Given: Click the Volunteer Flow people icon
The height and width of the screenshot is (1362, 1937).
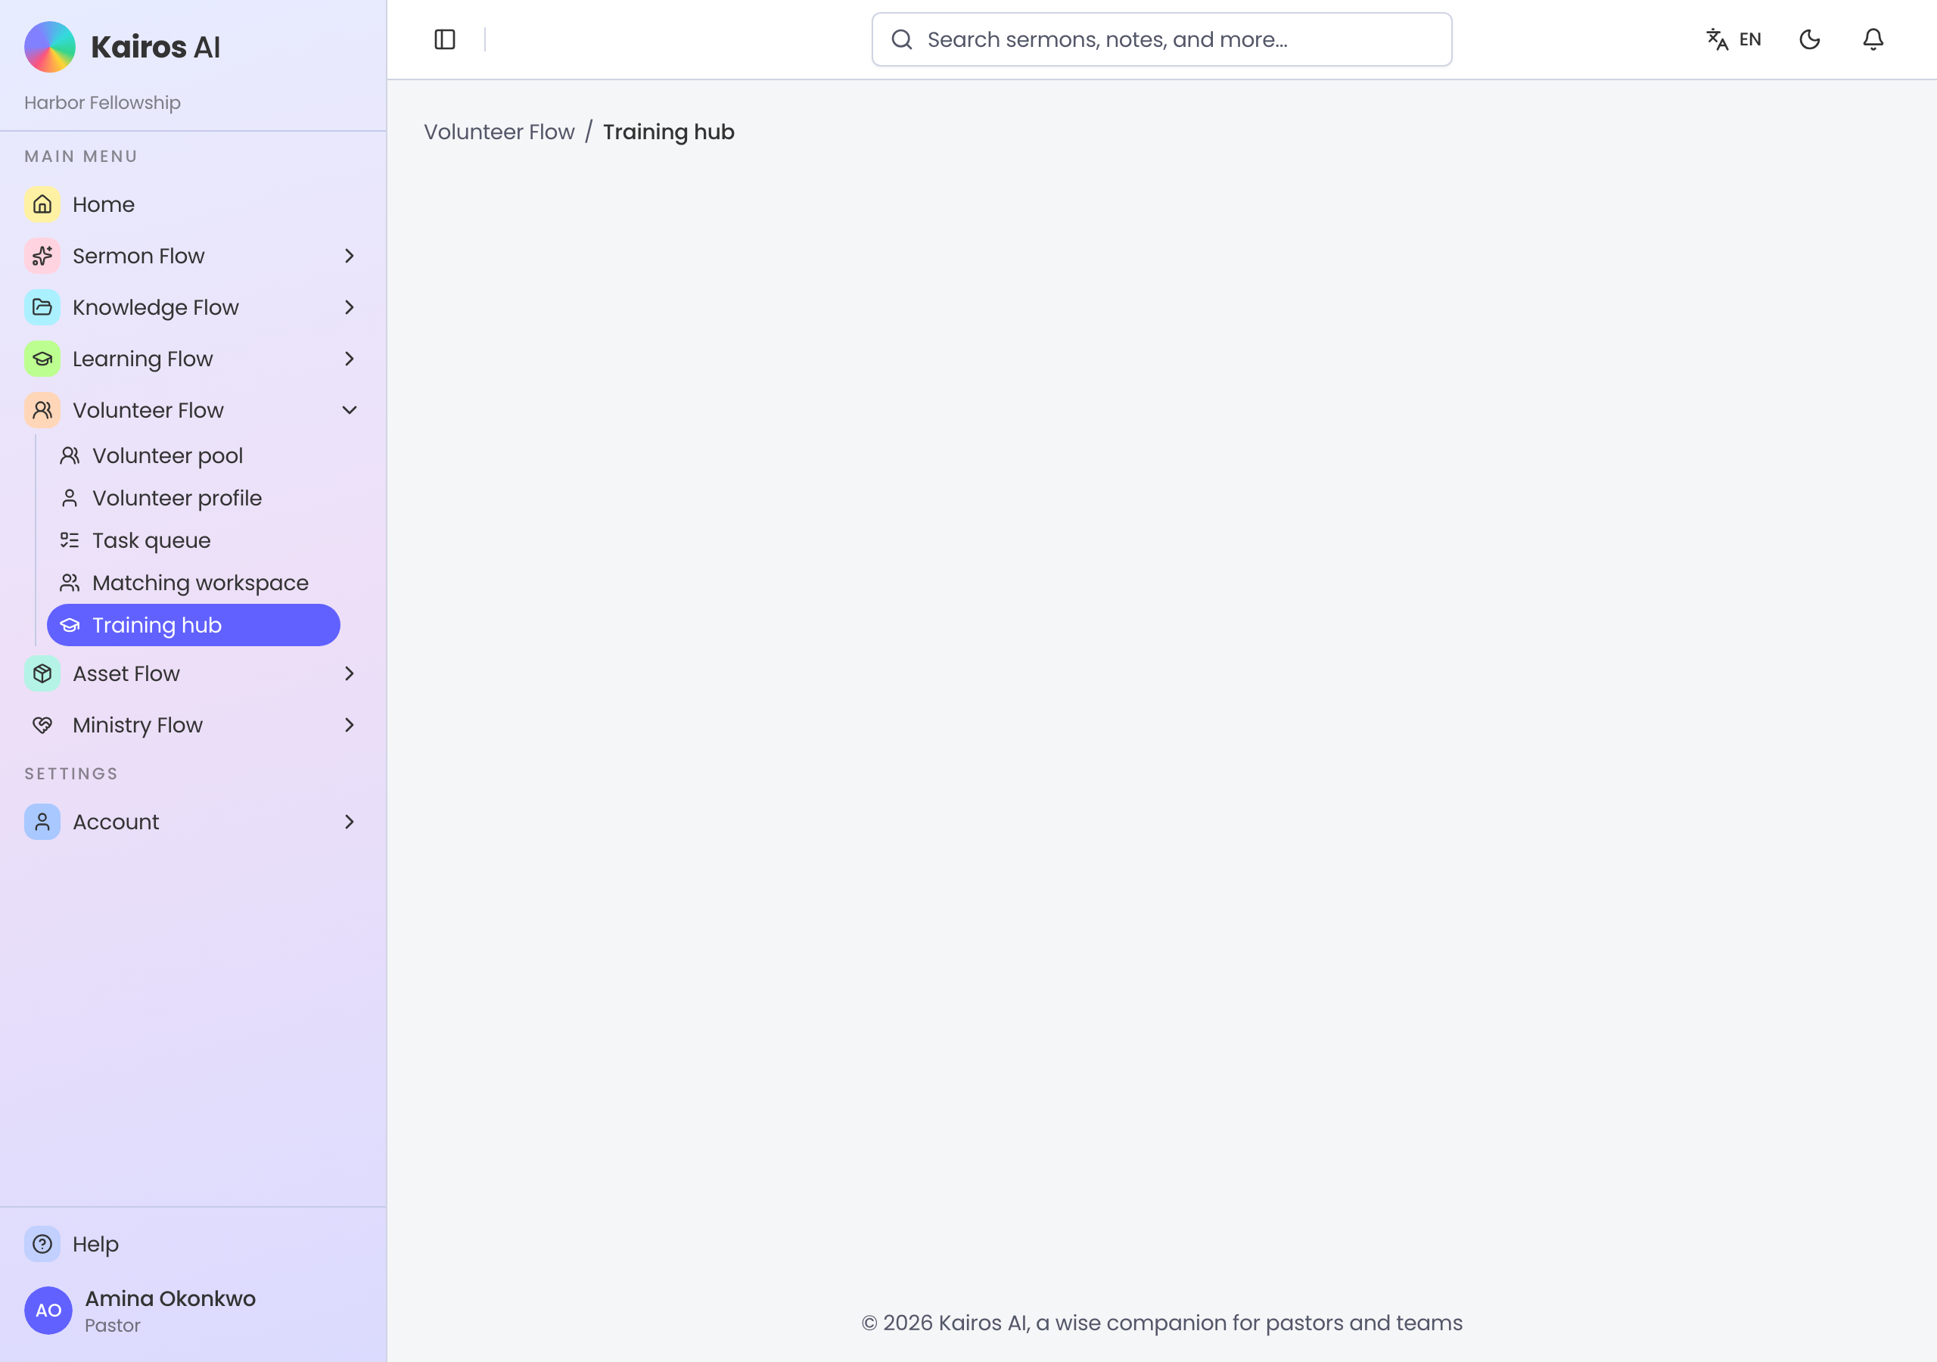Looking at the screenshot, I should point(42,410).
